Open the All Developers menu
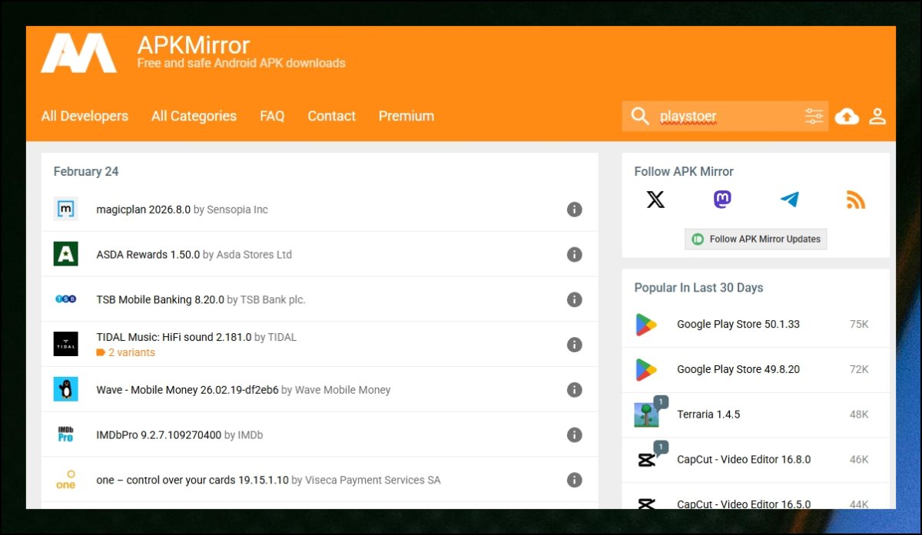The width and height of the screenshot is (922, 535). point(85,116)
